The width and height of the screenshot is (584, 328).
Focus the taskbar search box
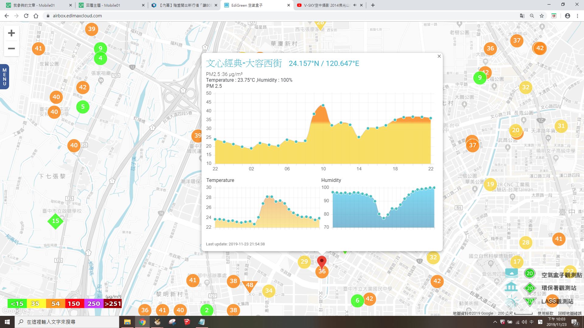pyautogui.click(x=67, y=322)
